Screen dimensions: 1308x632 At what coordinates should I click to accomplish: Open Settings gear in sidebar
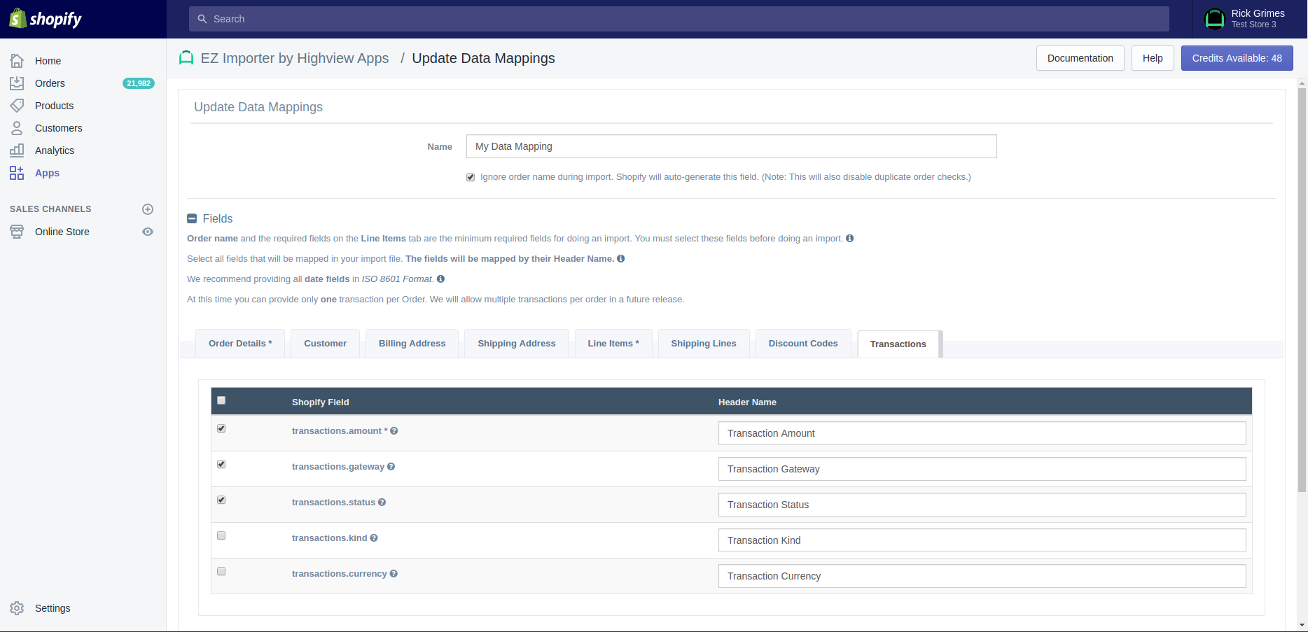pos(17,608)
